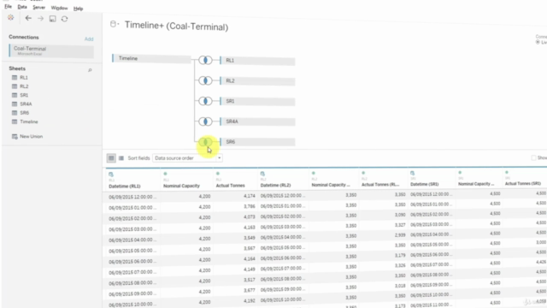547x308 pixels.
Task: Click the Actual Tonnes value 3,786
Action: click(x=250, y=206)
